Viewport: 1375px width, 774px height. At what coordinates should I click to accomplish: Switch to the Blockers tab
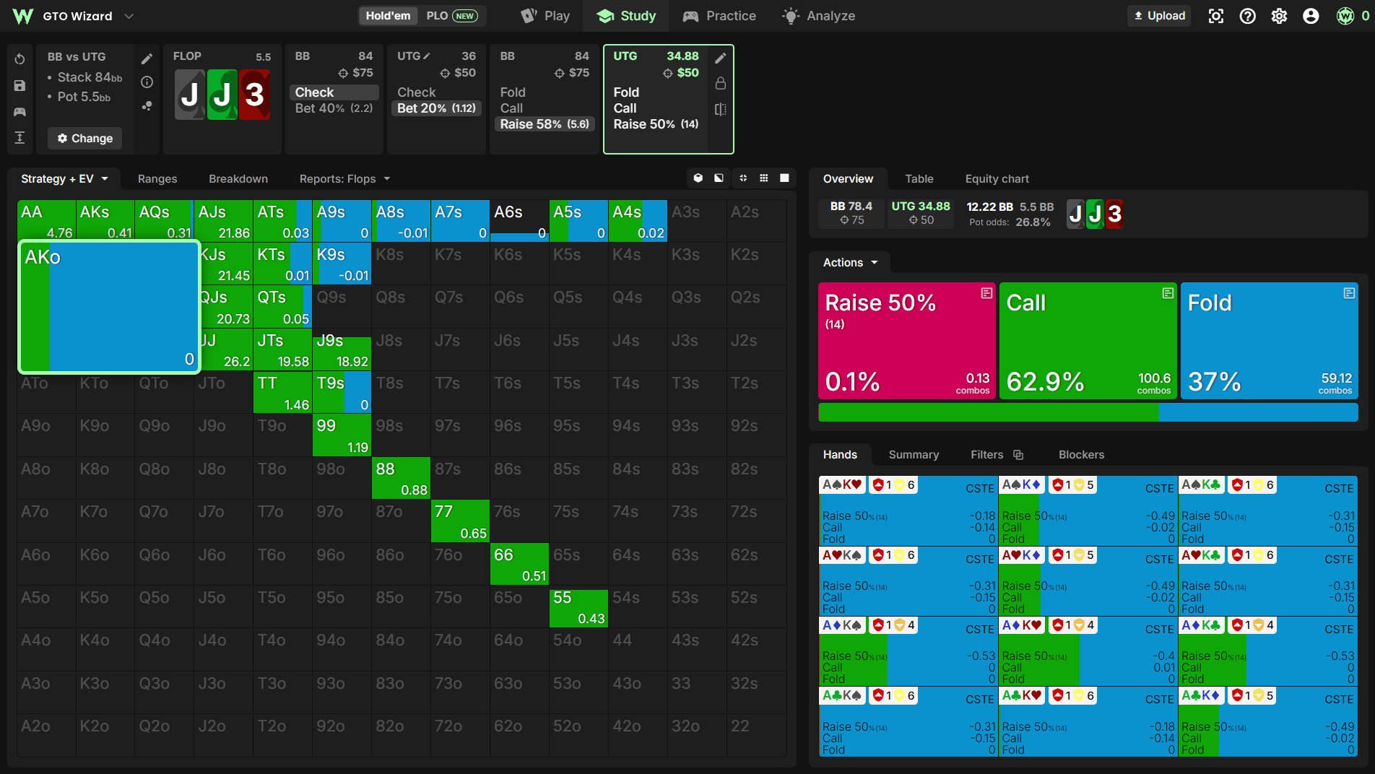1081,455
